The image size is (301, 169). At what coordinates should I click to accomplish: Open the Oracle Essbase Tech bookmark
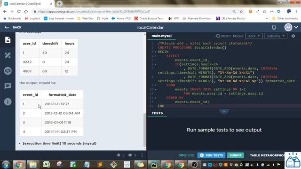pos(149,18)
